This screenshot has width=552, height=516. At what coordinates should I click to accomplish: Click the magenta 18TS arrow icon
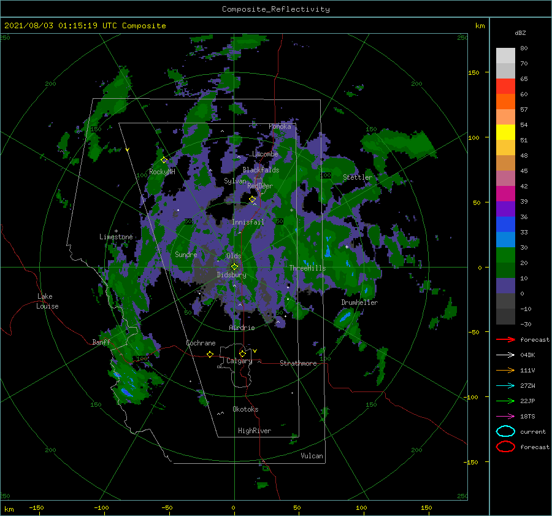coord(505,417)
